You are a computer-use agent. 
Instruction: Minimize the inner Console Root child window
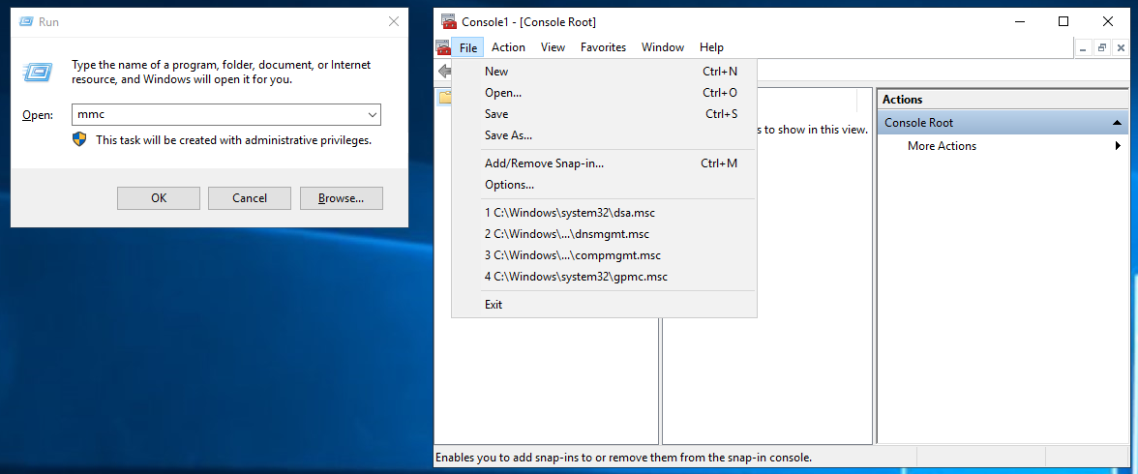[1083, 47]
